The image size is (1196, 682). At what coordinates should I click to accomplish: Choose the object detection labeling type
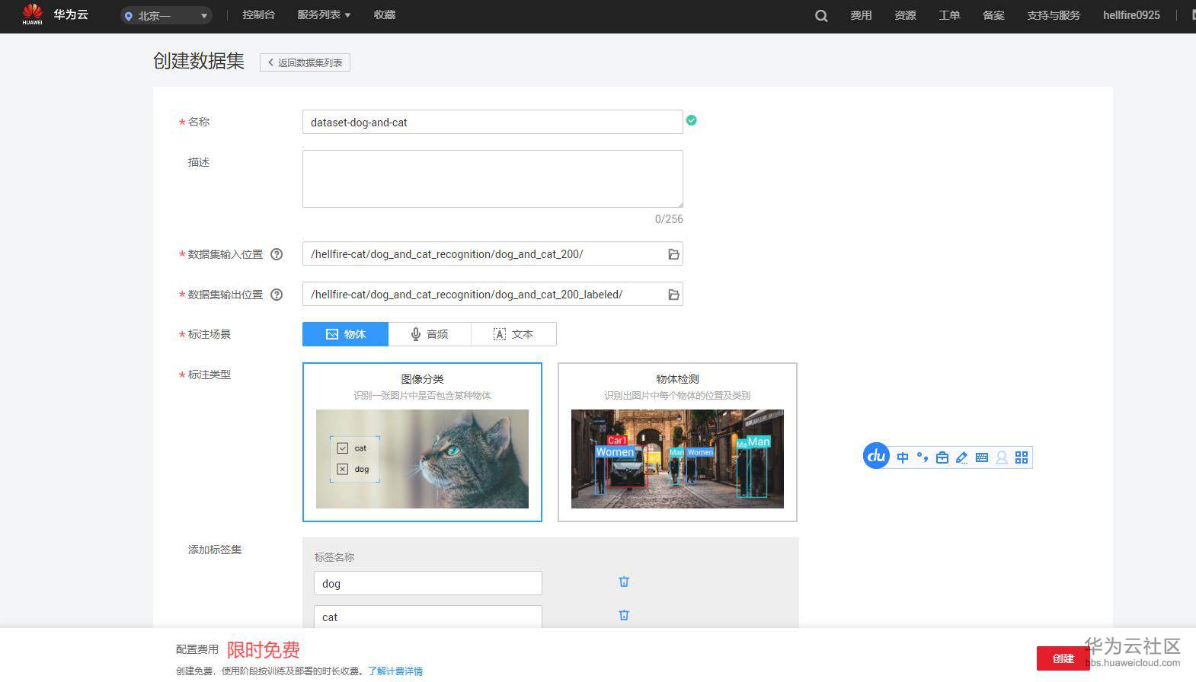coord(677,442)
